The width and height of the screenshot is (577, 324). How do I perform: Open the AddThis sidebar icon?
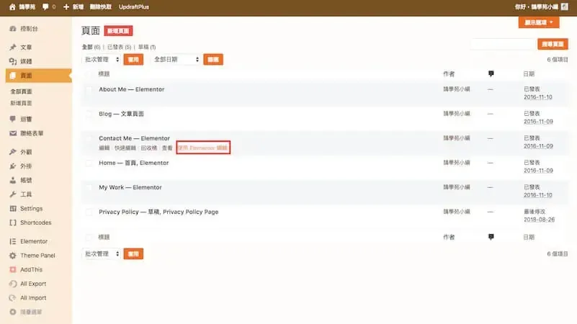13,269
